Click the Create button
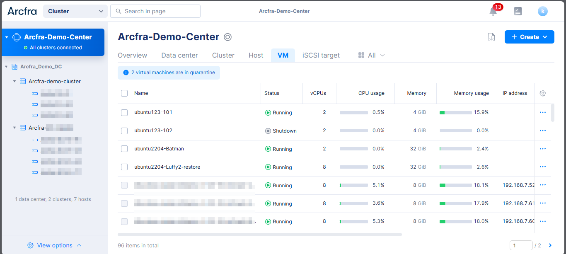566x254 pixels. (529, 37)
